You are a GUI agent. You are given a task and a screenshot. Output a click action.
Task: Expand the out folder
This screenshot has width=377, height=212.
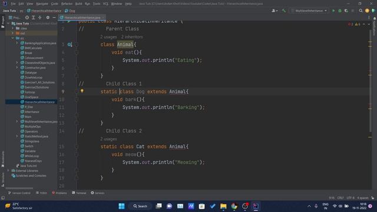click(x=13, y=33)
